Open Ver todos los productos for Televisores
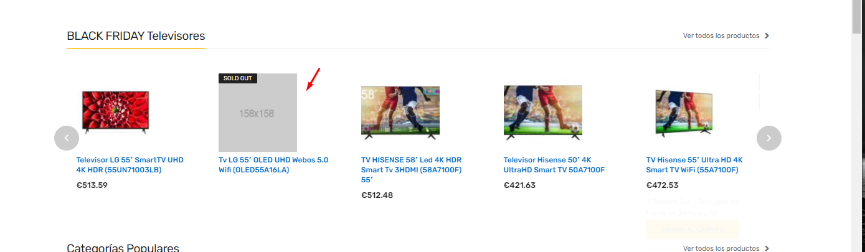The height and width of the screenshot is (252, 865). tap(721, 35)
